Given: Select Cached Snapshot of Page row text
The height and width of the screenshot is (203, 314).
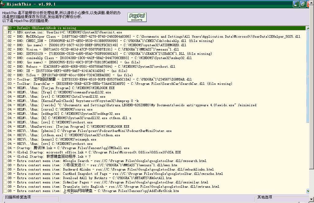Looking at the screenshot, I should pyautogui.click(x=115, y=174).
